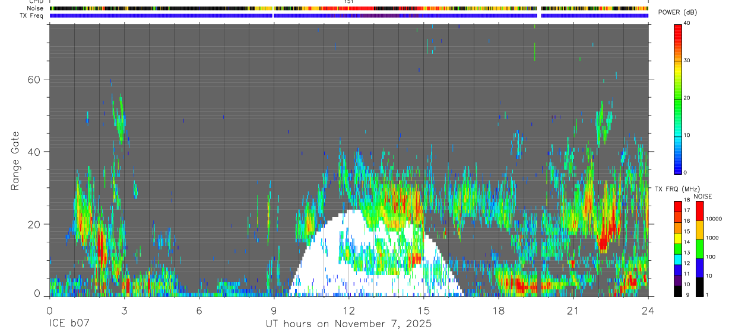Click the 15 tick on UT hours axis
Viewport: 729px width, 336px height.
pos(424,311)
